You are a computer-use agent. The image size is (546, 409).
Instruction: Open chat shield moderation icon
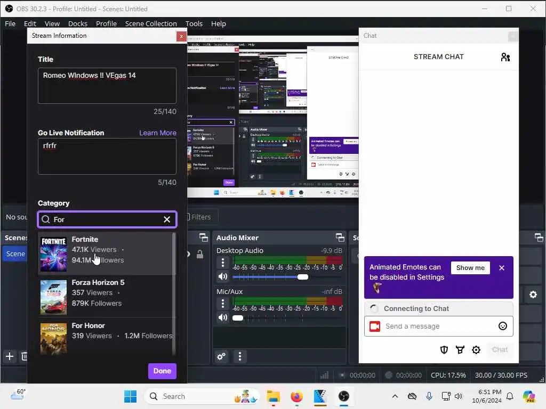click(444, 350)
